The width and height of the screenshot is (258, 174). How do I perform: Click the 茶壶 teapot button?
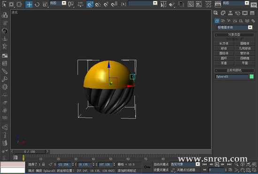[224, 63]
